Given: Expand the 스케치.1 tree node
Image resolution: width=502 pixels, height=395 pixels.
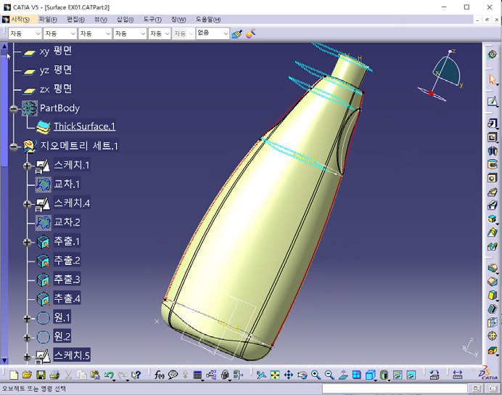Looking at the screenshot, I should [x=28, y=166].
